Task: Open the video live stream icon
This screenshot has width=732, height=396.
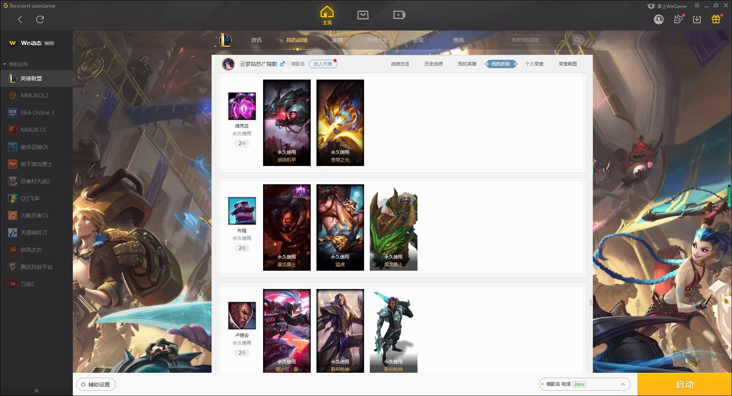Action: (x=399, y=15)
